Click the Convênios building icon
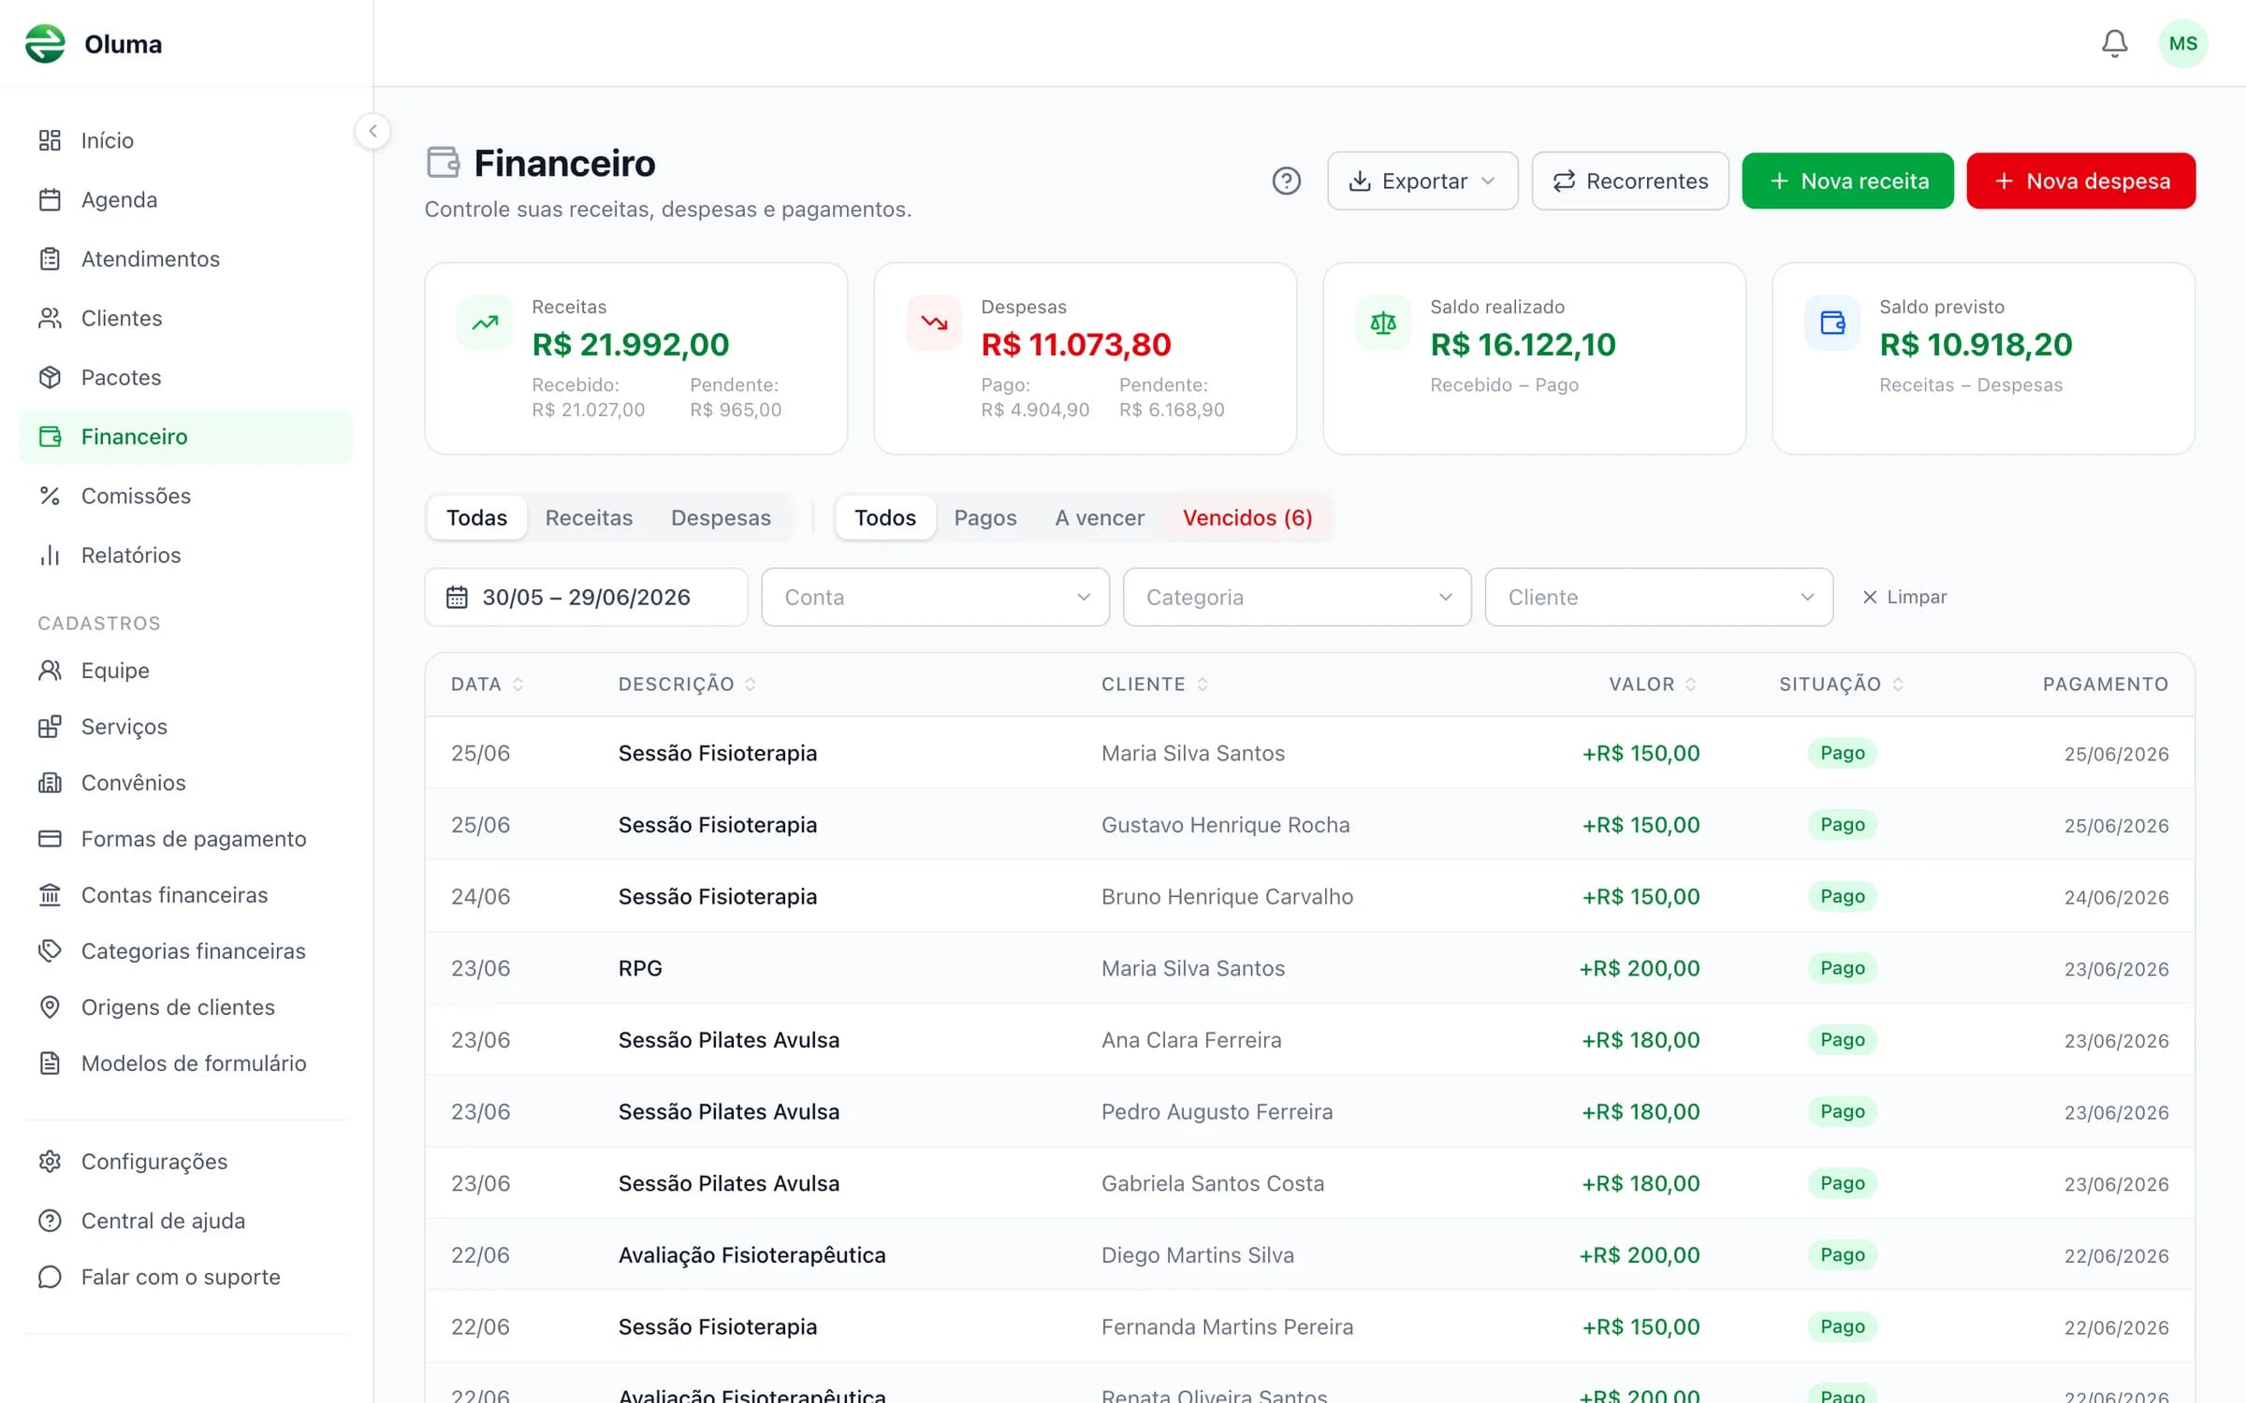This screenshot has width=2246, height=1403. (50, 783)
